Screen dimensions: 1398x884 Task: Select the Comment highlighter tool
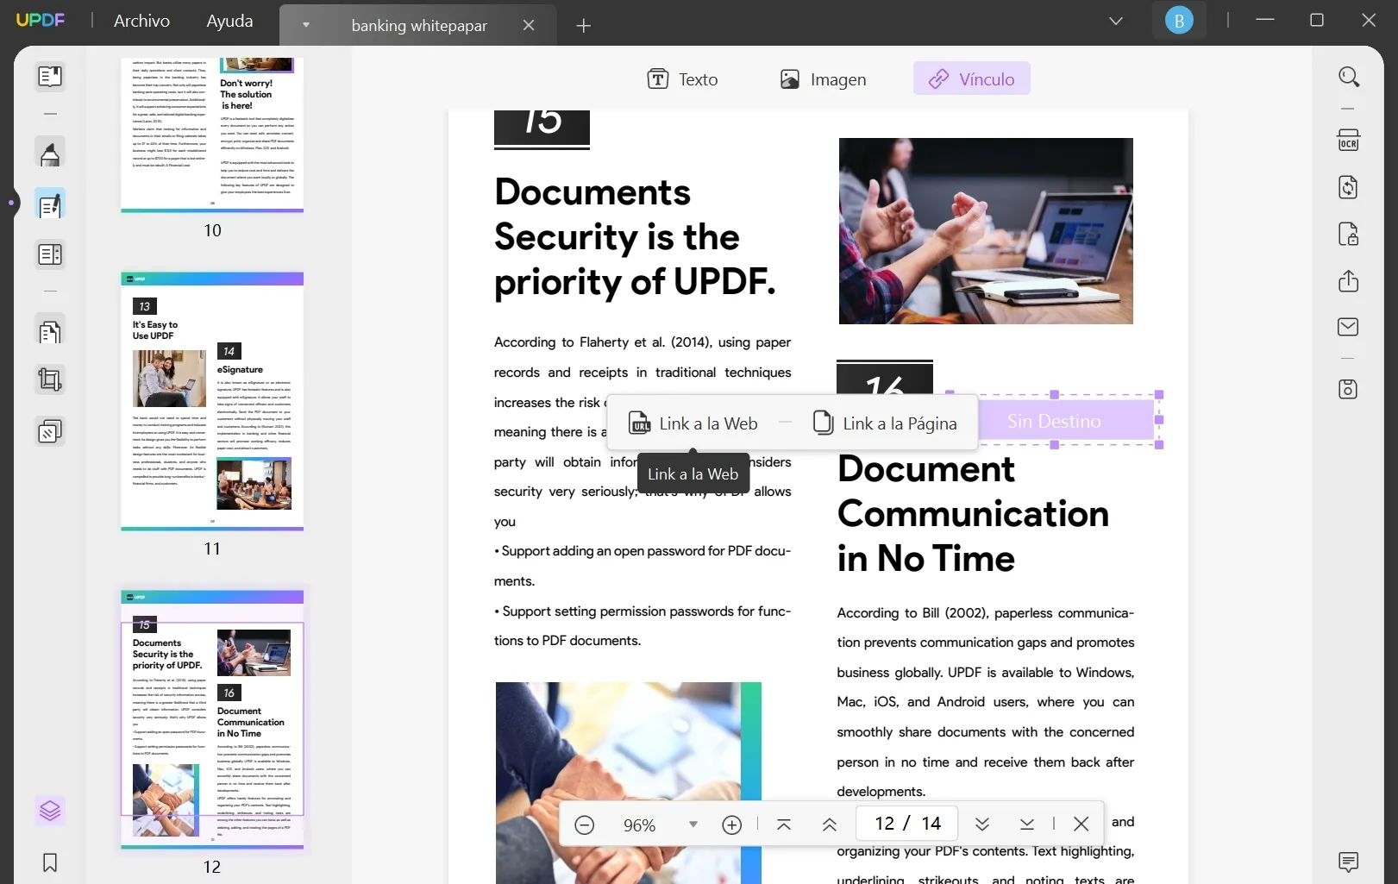50,153
